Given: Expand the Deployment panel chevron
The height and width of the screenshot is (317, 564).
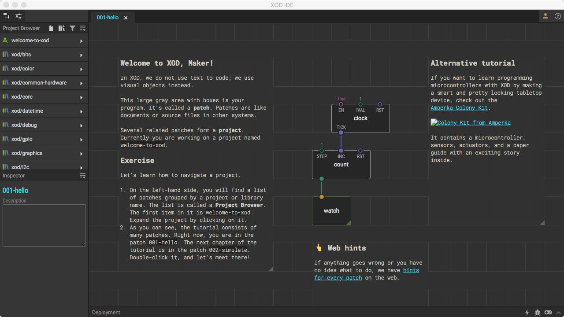Looking at the screenshot, I should tap(559, 313).
